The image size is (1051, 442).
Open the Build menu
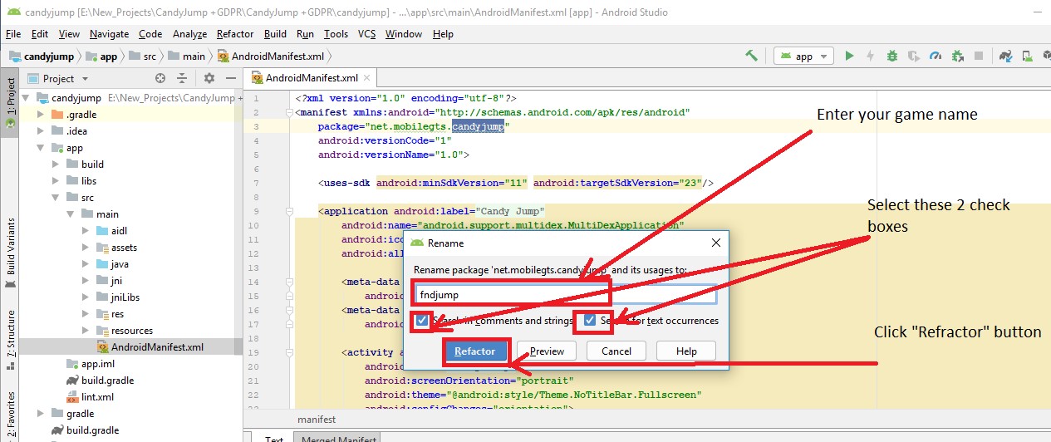tap(275, 34)
